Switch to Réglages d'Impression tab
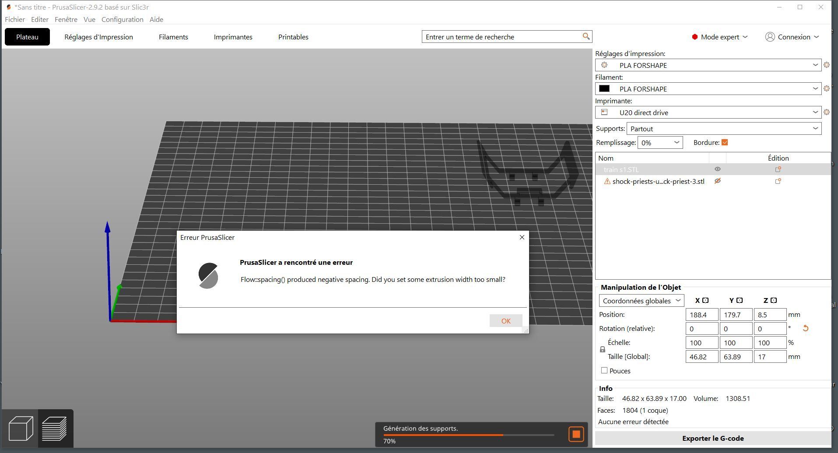Image resolution: width=838 pixels, height=453 pixels. coord(98,37)
